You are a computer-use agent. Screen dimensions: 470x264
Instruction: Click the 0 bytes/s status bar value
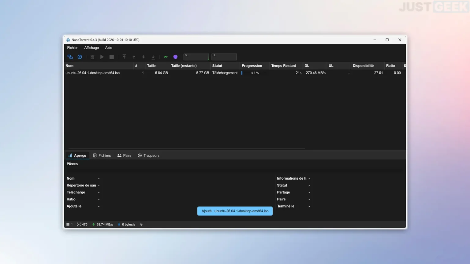129,225
